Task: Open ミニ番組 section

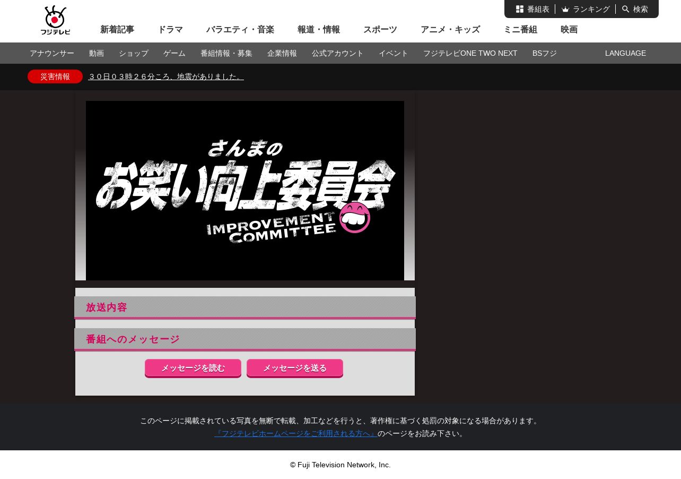Action: [x=520, y=30]
